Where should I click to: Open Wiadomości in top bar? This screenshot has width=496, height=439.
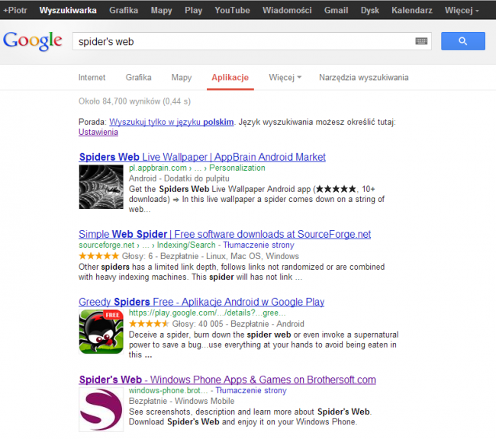click(x=287, y=10)
